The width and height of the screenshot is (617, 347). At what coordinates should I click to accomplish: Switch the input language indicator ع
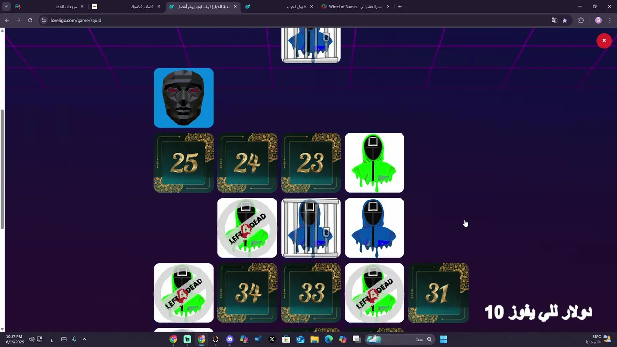pyautogui.click(x=52, y=340)
